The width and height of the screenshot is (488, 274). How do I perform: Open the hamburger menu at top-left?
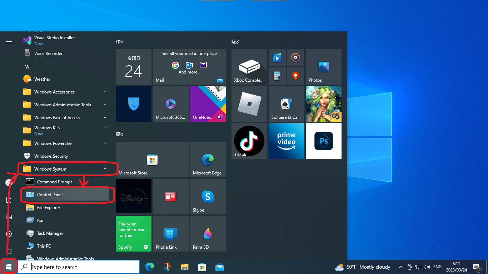[x=9, y=42]
